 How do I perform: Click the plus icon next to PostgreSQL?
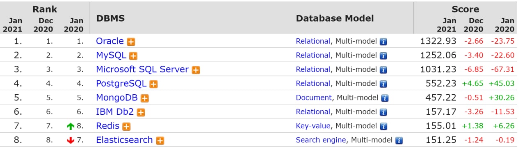tap(153, 84)
